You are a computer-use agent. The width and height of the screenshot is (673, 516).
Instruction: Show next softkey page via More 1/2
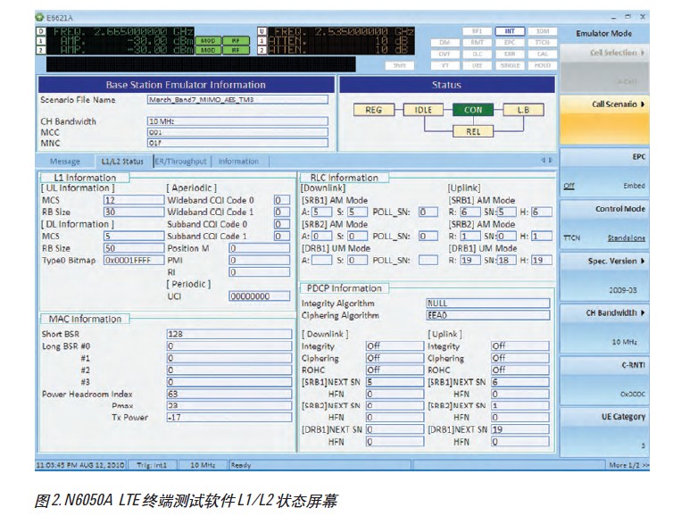pyautogui.click(x=628, y=465)
